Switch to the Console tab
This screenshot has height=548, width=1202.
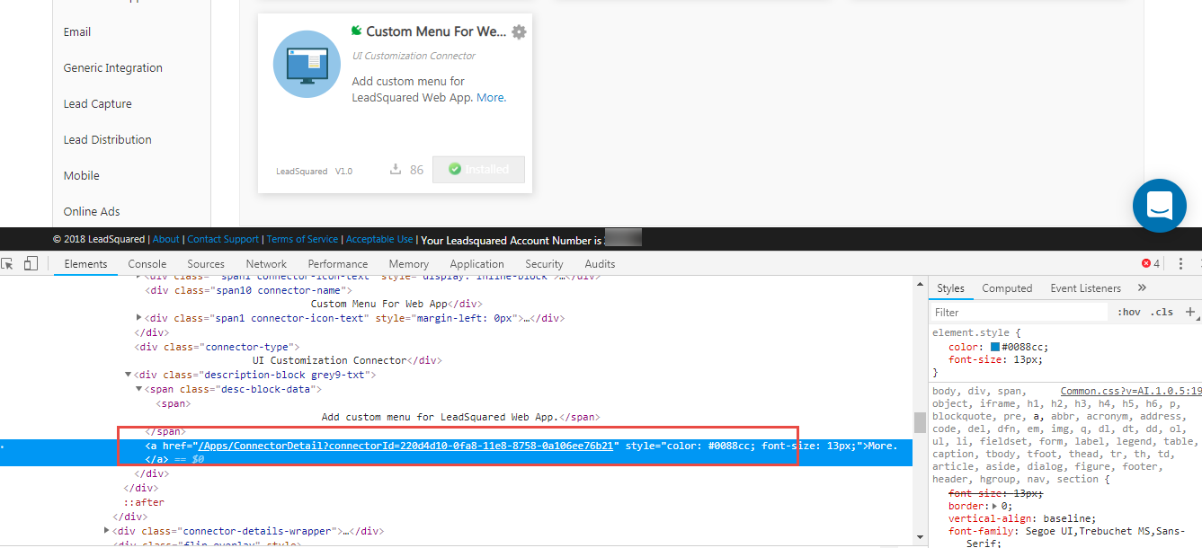(x=147, y=263)
